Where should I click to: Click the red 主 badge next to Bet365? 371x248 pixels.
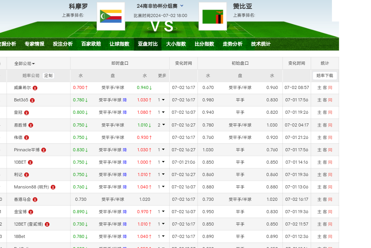[x=32, y=100]
